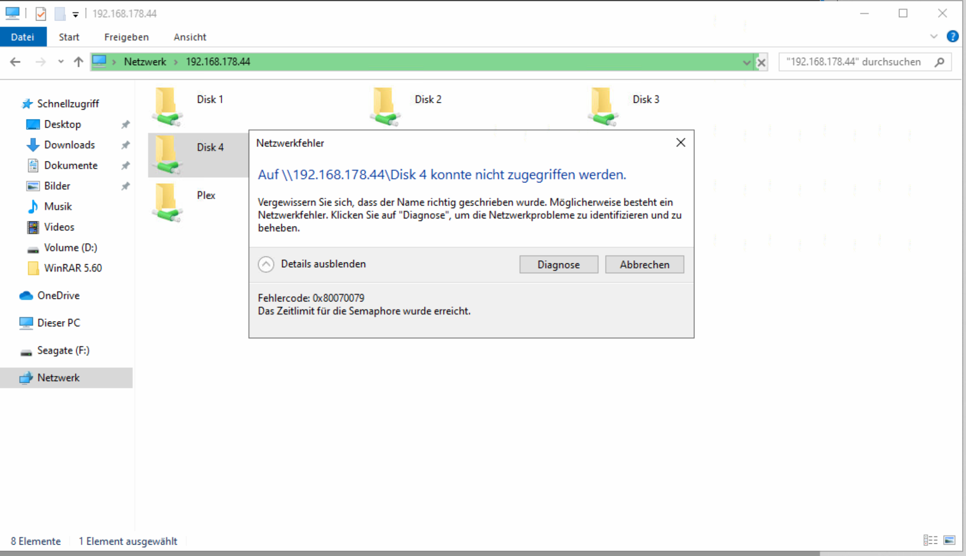Open the Plex network share folder
The height and width of the screenshot is (556, 966).
pos(184,203)
